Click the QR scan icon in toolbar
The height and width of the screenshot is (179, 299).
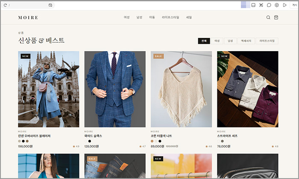(261, 5)
